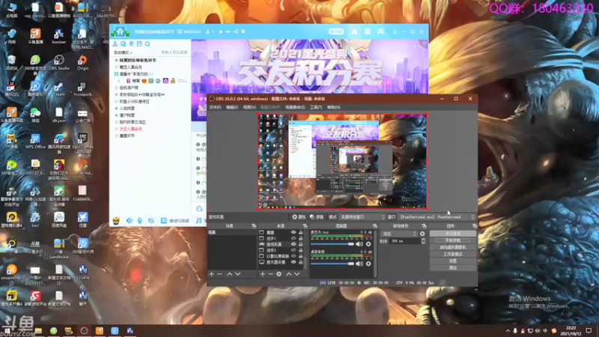Open source properties gear in OBS toolbar

[299, 216]
